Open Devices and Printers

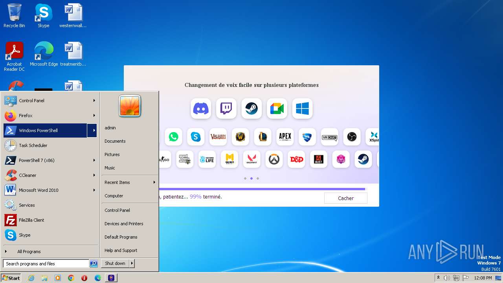point(130,224)
